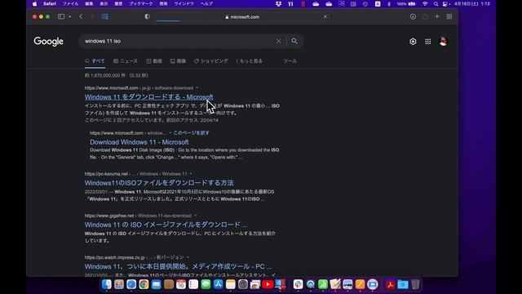Expand the もっと見る menu
The width and height of the screenshot is (522, 294).
click(250, 61)
